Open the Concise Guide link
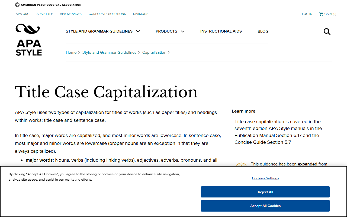This screenshot has height=217, width=347. [250, 142]
